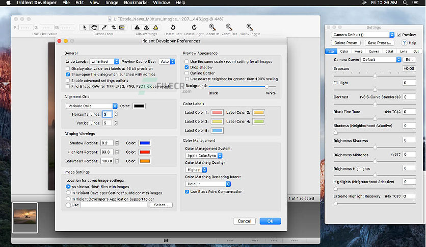Viewport: 426px width, 247px height.
Task: Click the Rotate Left icon
Action: tap(173, 27)
